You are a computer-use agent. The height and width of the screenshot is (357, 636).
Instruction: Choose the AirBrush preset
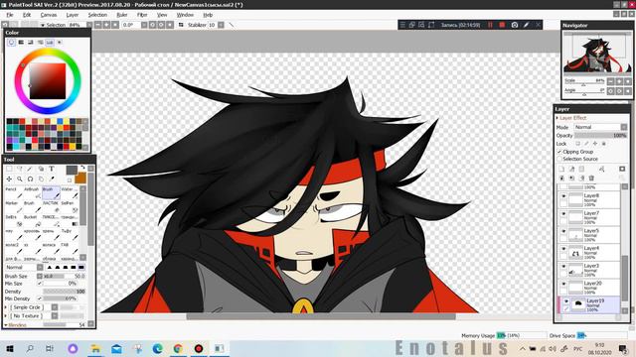pos(32,192)
